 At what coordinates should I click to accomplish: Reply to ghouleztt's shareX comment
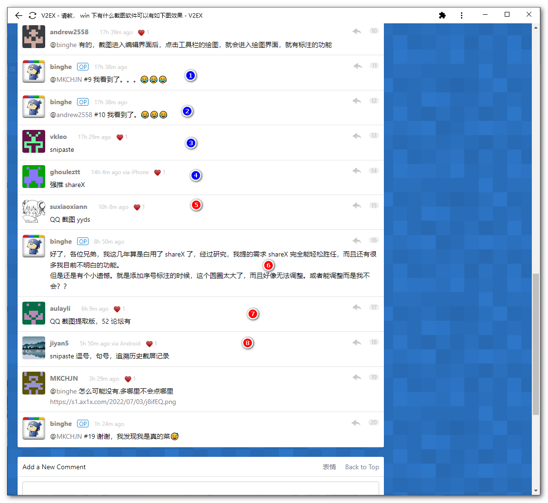(357, 171)
